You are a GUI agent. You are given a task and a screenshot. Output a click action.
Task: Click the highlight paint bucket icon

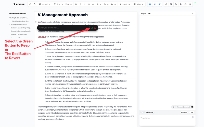click(x=105, y=4)
